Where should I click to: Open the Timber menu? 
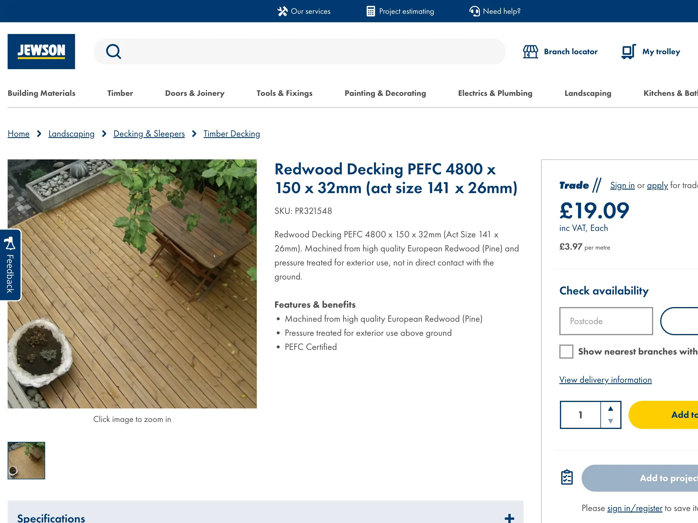point(120,93)
